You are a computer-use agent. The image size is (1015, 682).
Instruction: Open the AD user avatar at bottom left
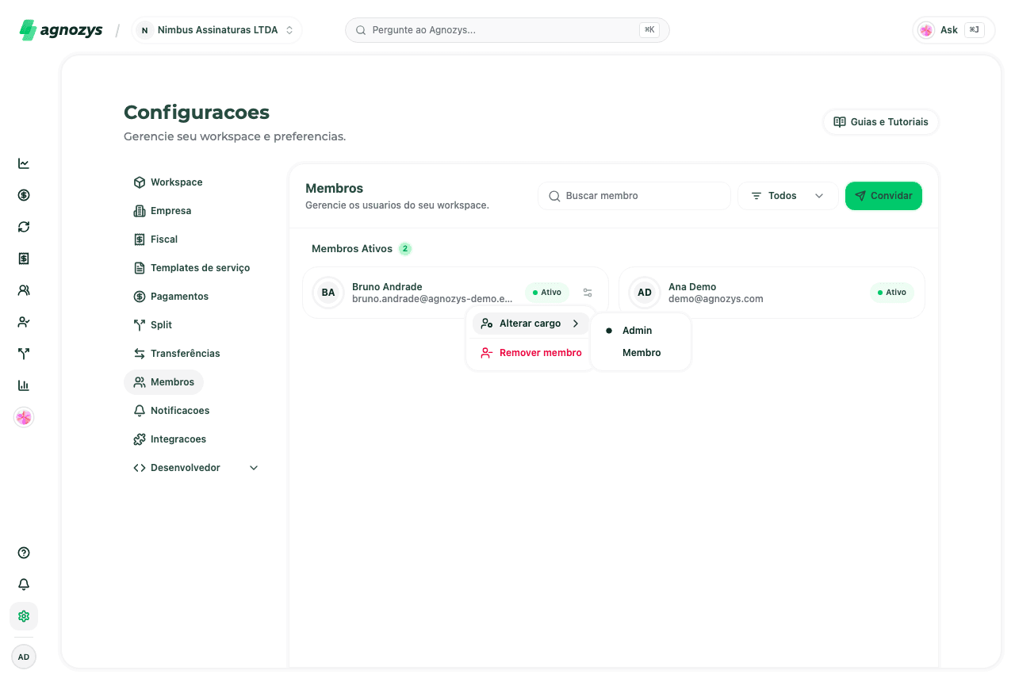(24, 657)
